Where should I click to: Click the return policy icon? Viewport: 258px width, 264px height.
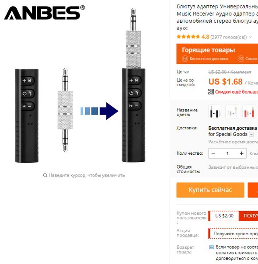click(211, 247)
